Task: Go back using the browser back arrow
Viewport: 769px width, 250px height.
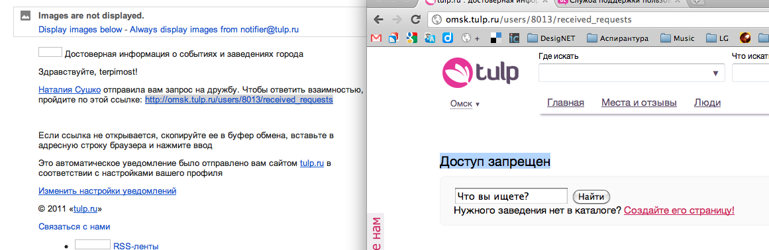Action: pos(378,20)
